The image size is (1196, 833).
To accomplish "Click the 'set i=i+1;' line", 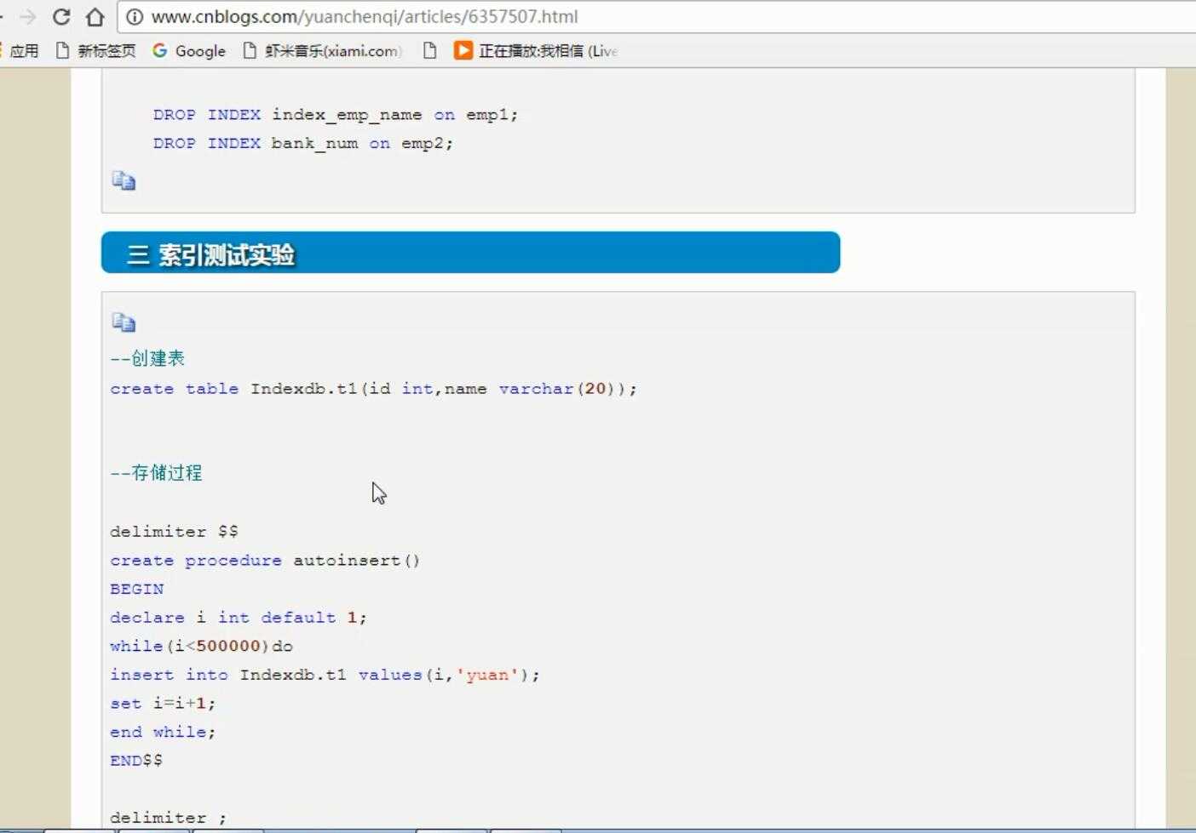I will point(163,704).
